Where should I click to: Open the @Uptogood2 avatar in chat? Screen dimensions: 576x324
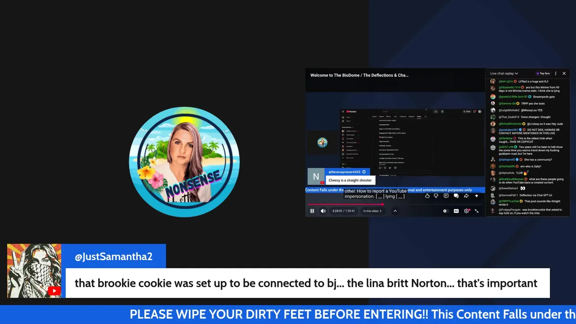click(x=493, y=159)
